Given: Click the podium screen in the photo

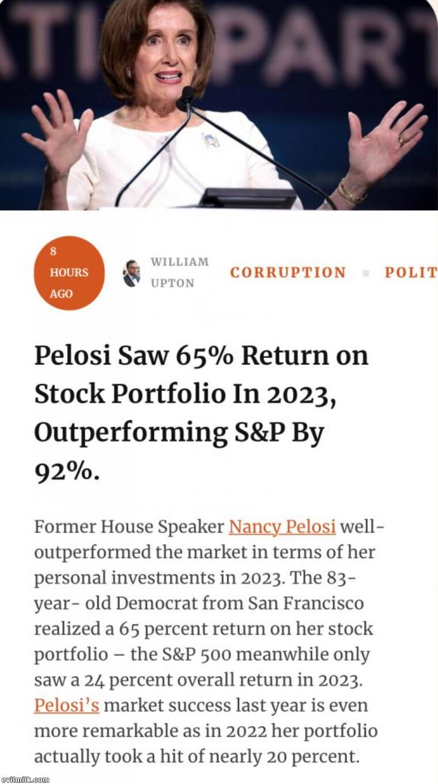Looking at the screenshot, I should (248, 198).
